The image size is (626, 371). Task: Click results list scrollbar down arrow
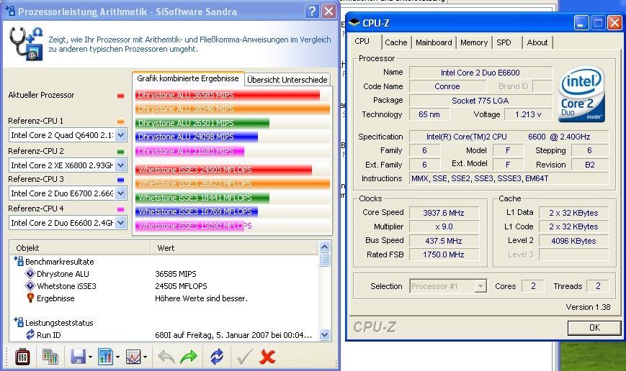[325, 335]
